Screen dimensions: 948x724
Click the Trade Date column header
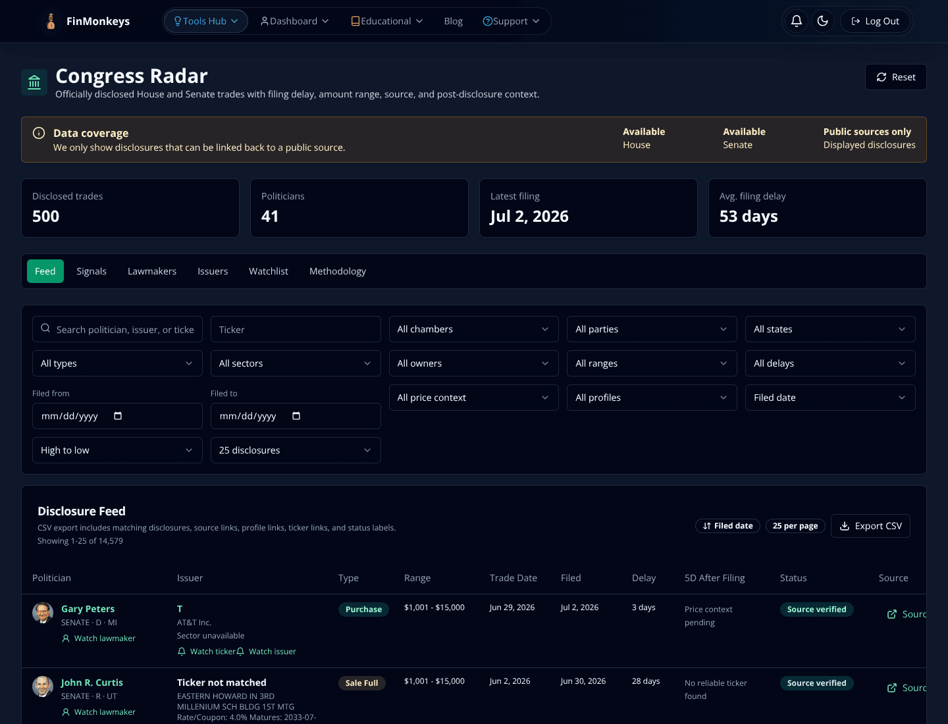pos(513,578)
